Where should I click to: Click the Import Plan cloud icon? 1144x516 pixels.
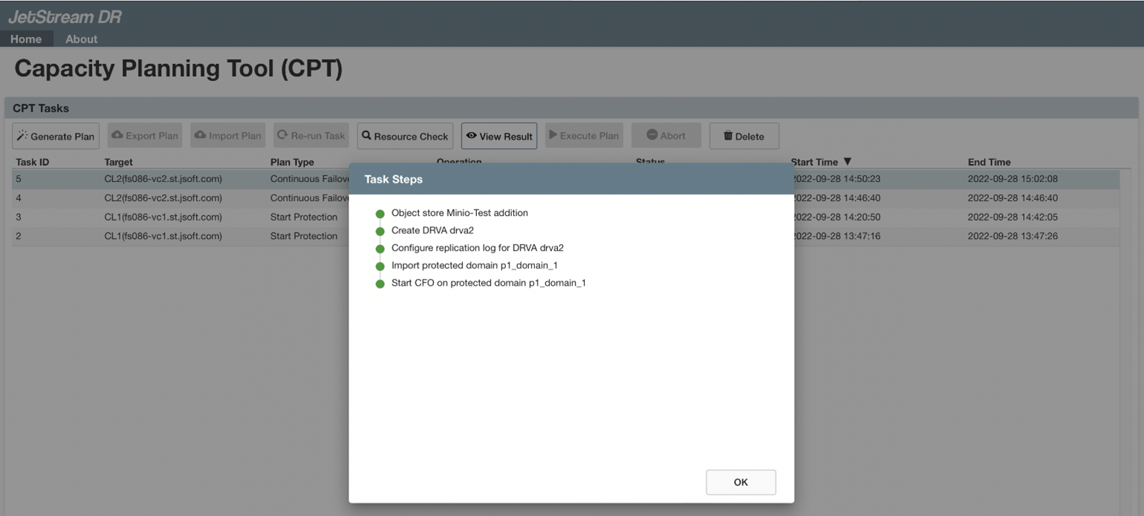click(x=200, y=135)
